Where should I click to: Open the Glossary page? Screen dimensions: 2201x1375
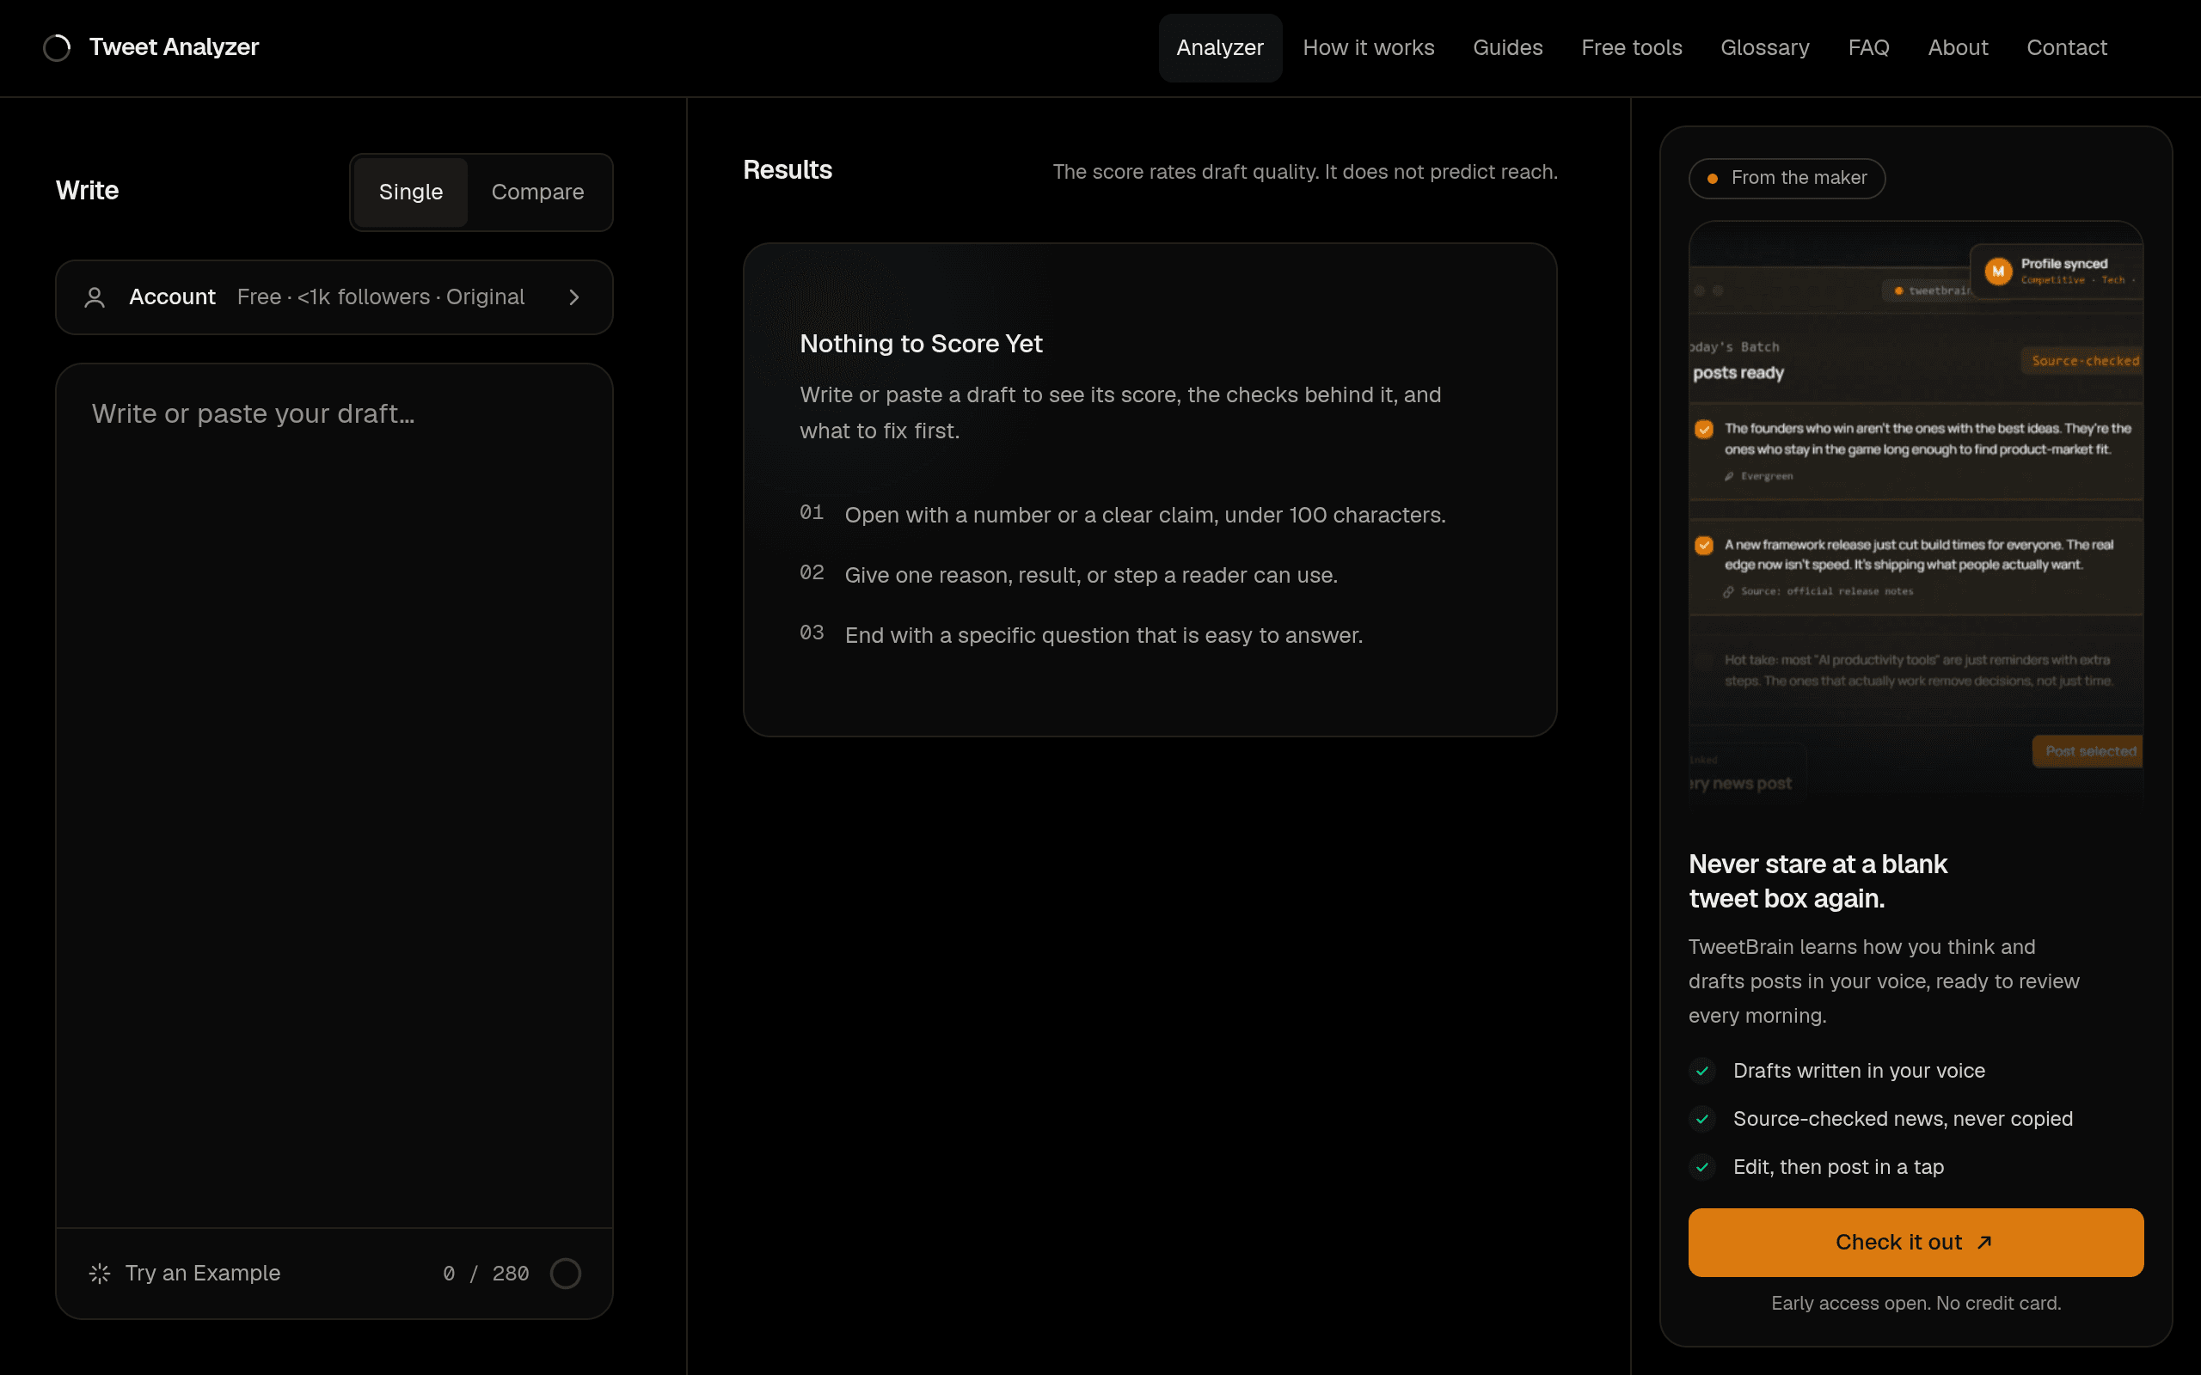1764,47
